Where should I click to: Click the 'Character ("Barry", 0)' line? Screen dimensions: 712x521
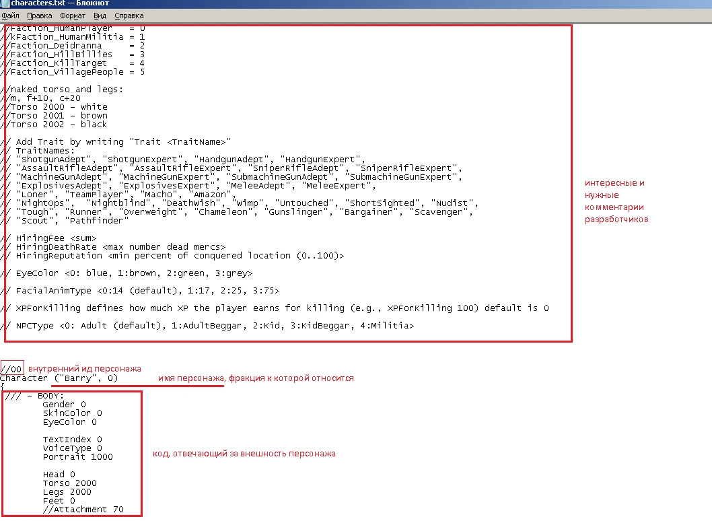(x=59, y=378)
